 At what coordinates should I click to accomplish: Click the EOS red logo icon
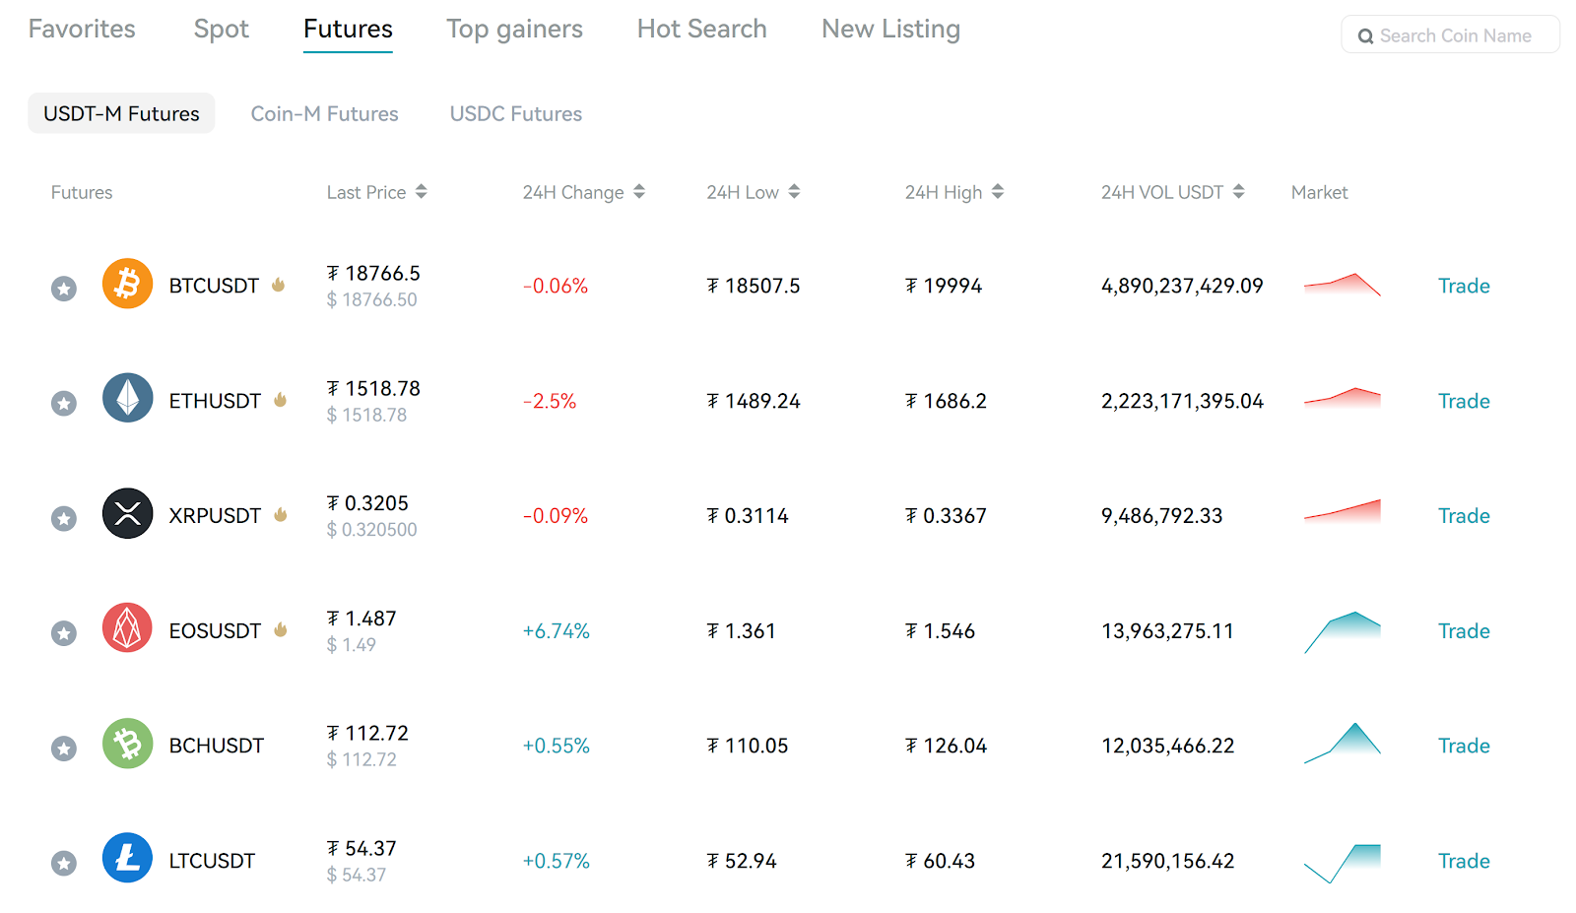tap(127, 628)
